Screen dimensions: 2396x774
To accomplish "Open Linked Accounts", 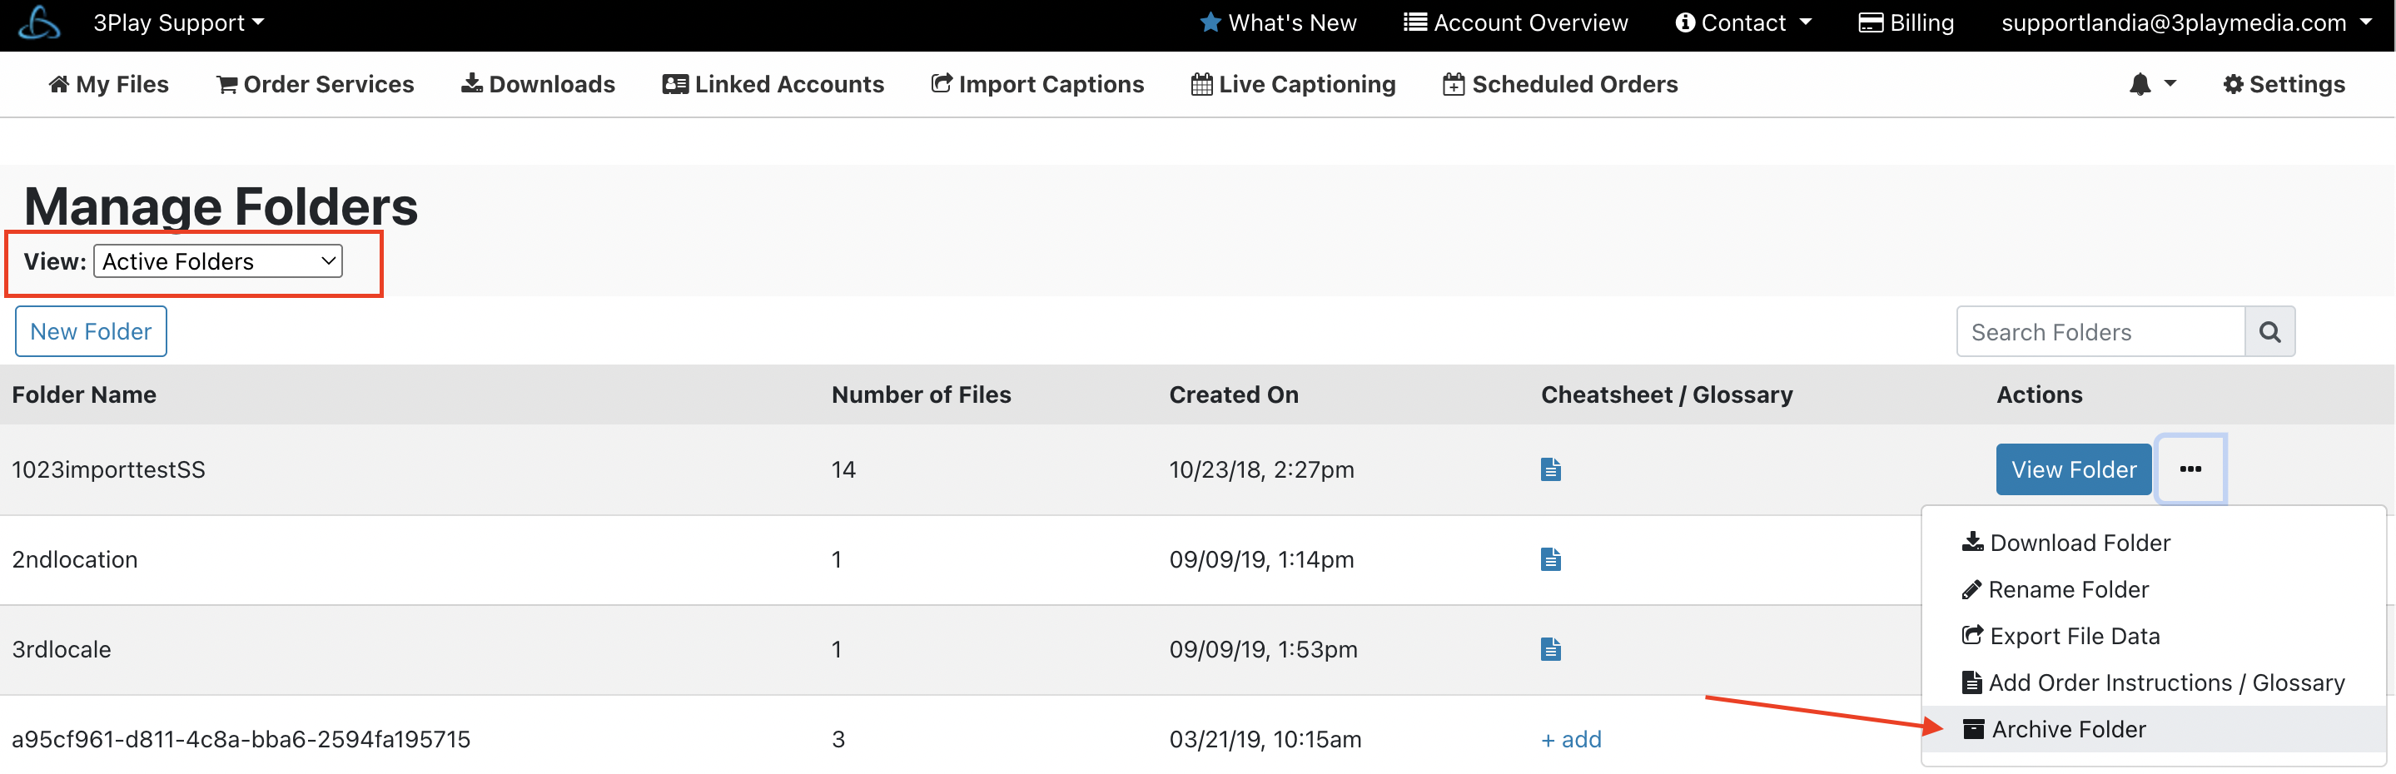I will 773,84.
